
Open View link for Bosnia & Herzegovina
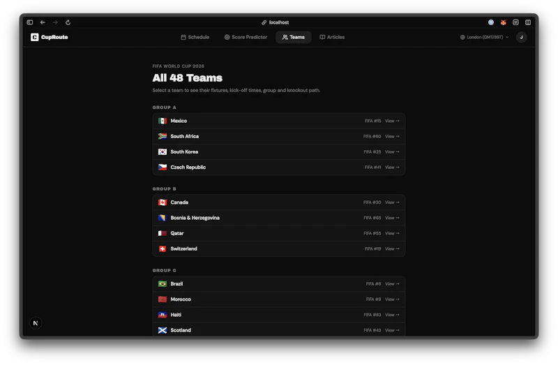(392, 218)
